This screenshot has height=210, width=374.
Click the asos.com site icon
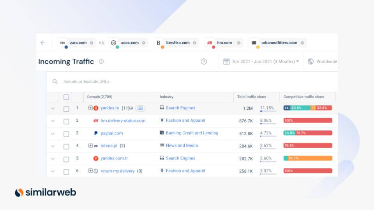113,43
